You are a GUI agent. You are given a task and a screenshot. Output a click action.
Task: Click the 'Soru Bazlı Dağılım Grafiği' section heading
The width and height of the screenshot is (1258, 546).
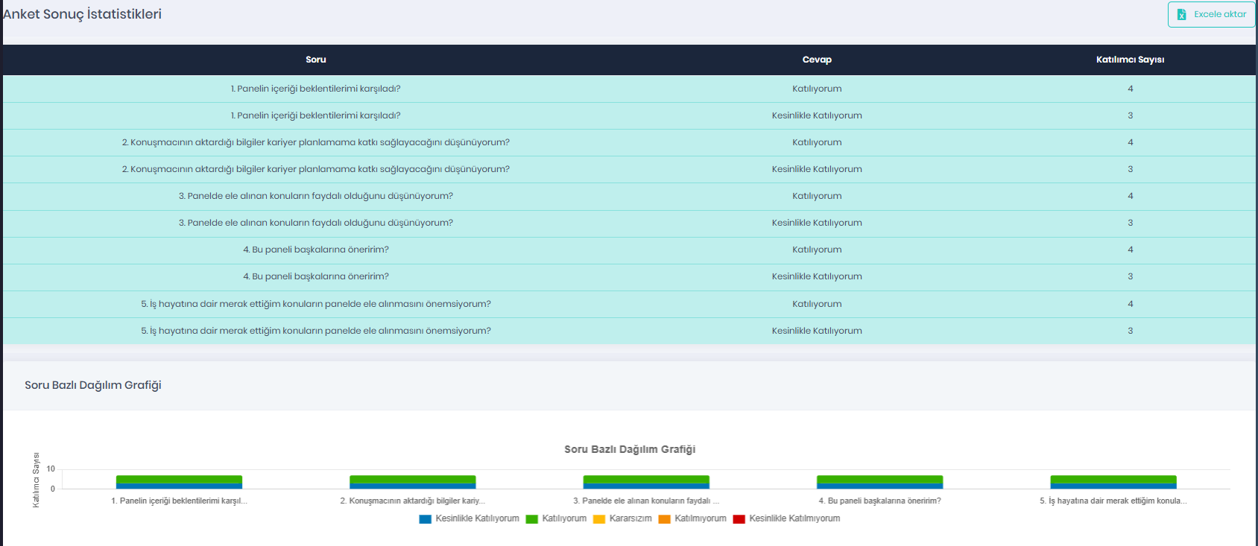[x=93, y=385]
